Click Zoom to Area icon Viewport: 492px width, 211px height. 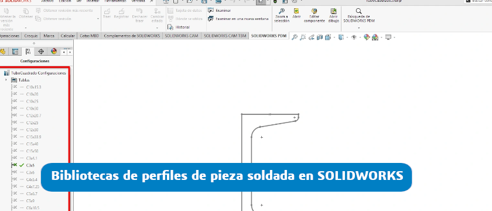tap(303, 38)
